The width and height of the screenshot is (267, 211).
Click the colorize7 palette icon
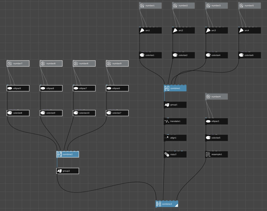[x=109, y=113]
